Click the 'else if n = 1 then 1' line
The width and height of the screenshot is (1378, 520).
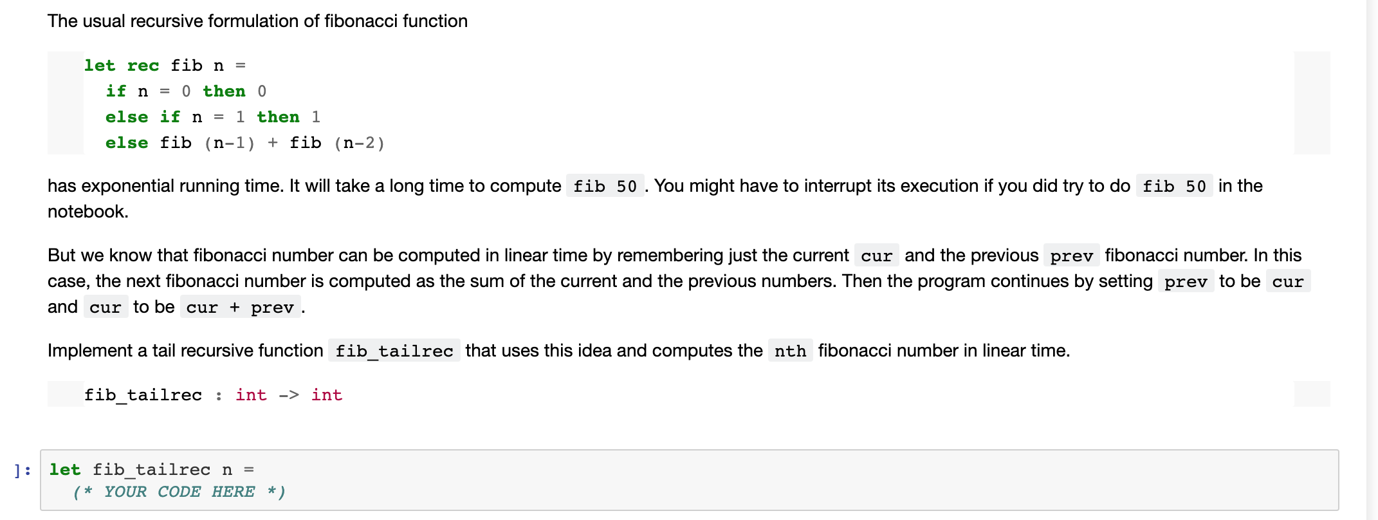point(213,117)
